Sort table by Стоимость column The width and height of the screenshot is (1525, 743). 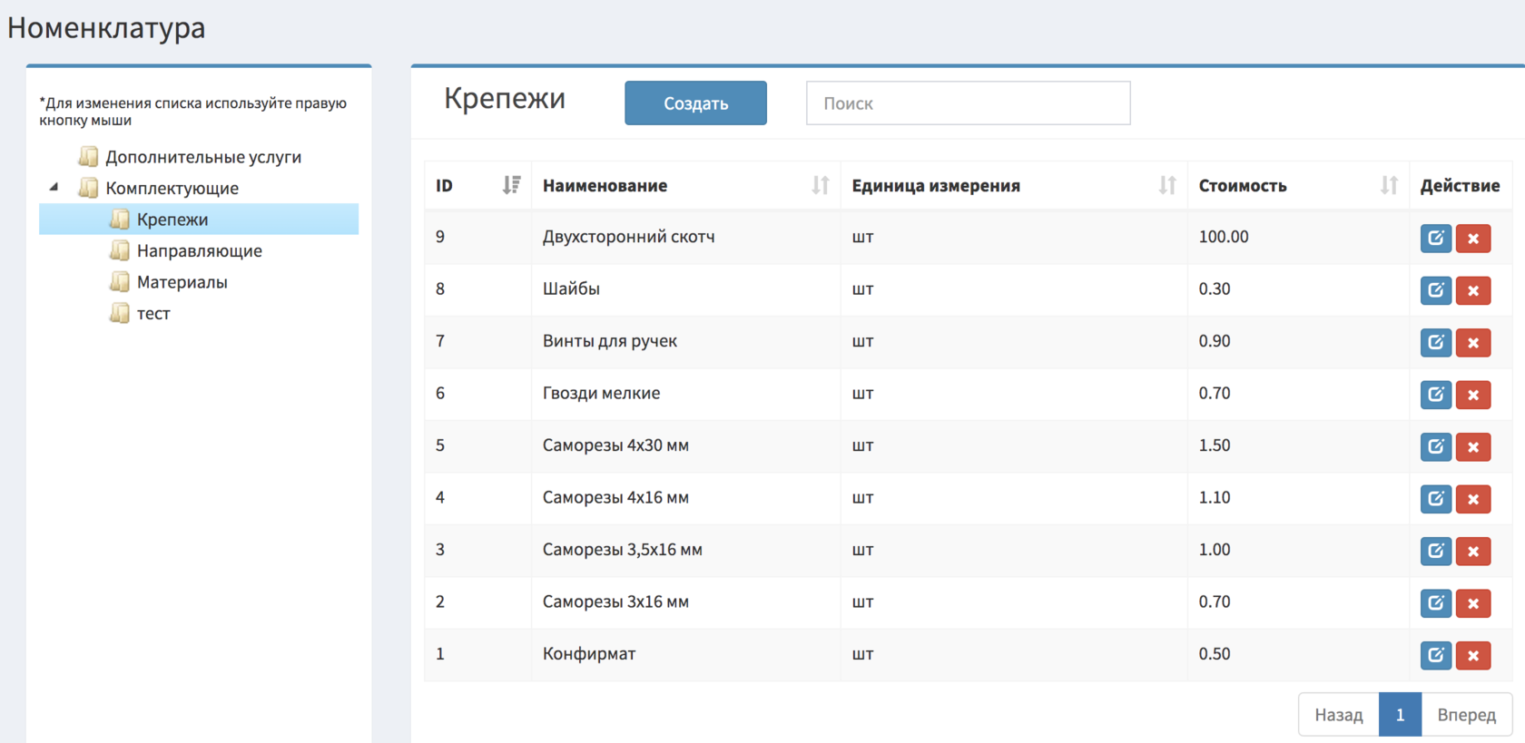click(x=1298, y=186)
